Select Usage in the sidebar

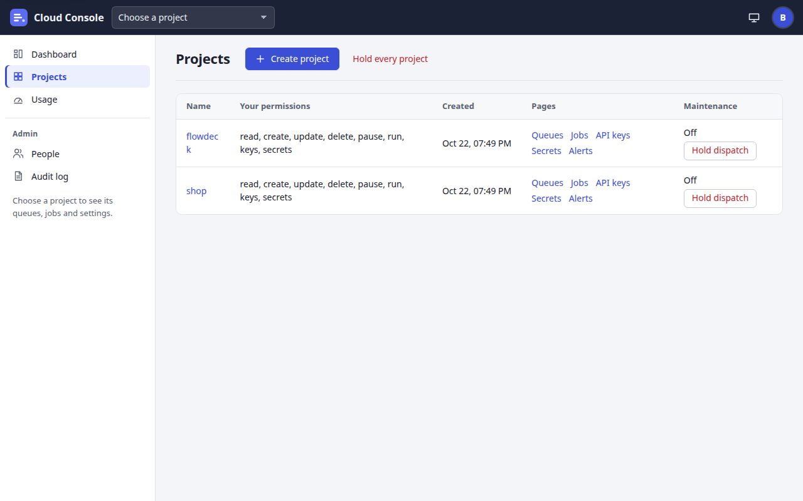[78, 100]
